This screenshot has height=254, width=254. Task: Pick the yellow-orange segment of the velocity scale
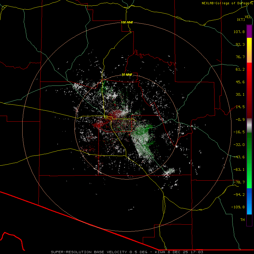[249, 50]
